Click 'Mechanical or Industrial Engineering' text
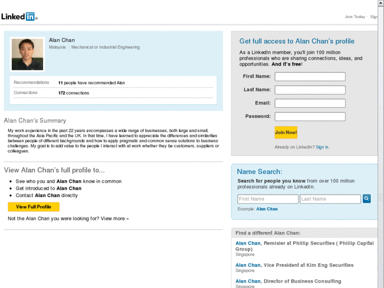The width and height of the screenshot is (384, 288). 105,47
